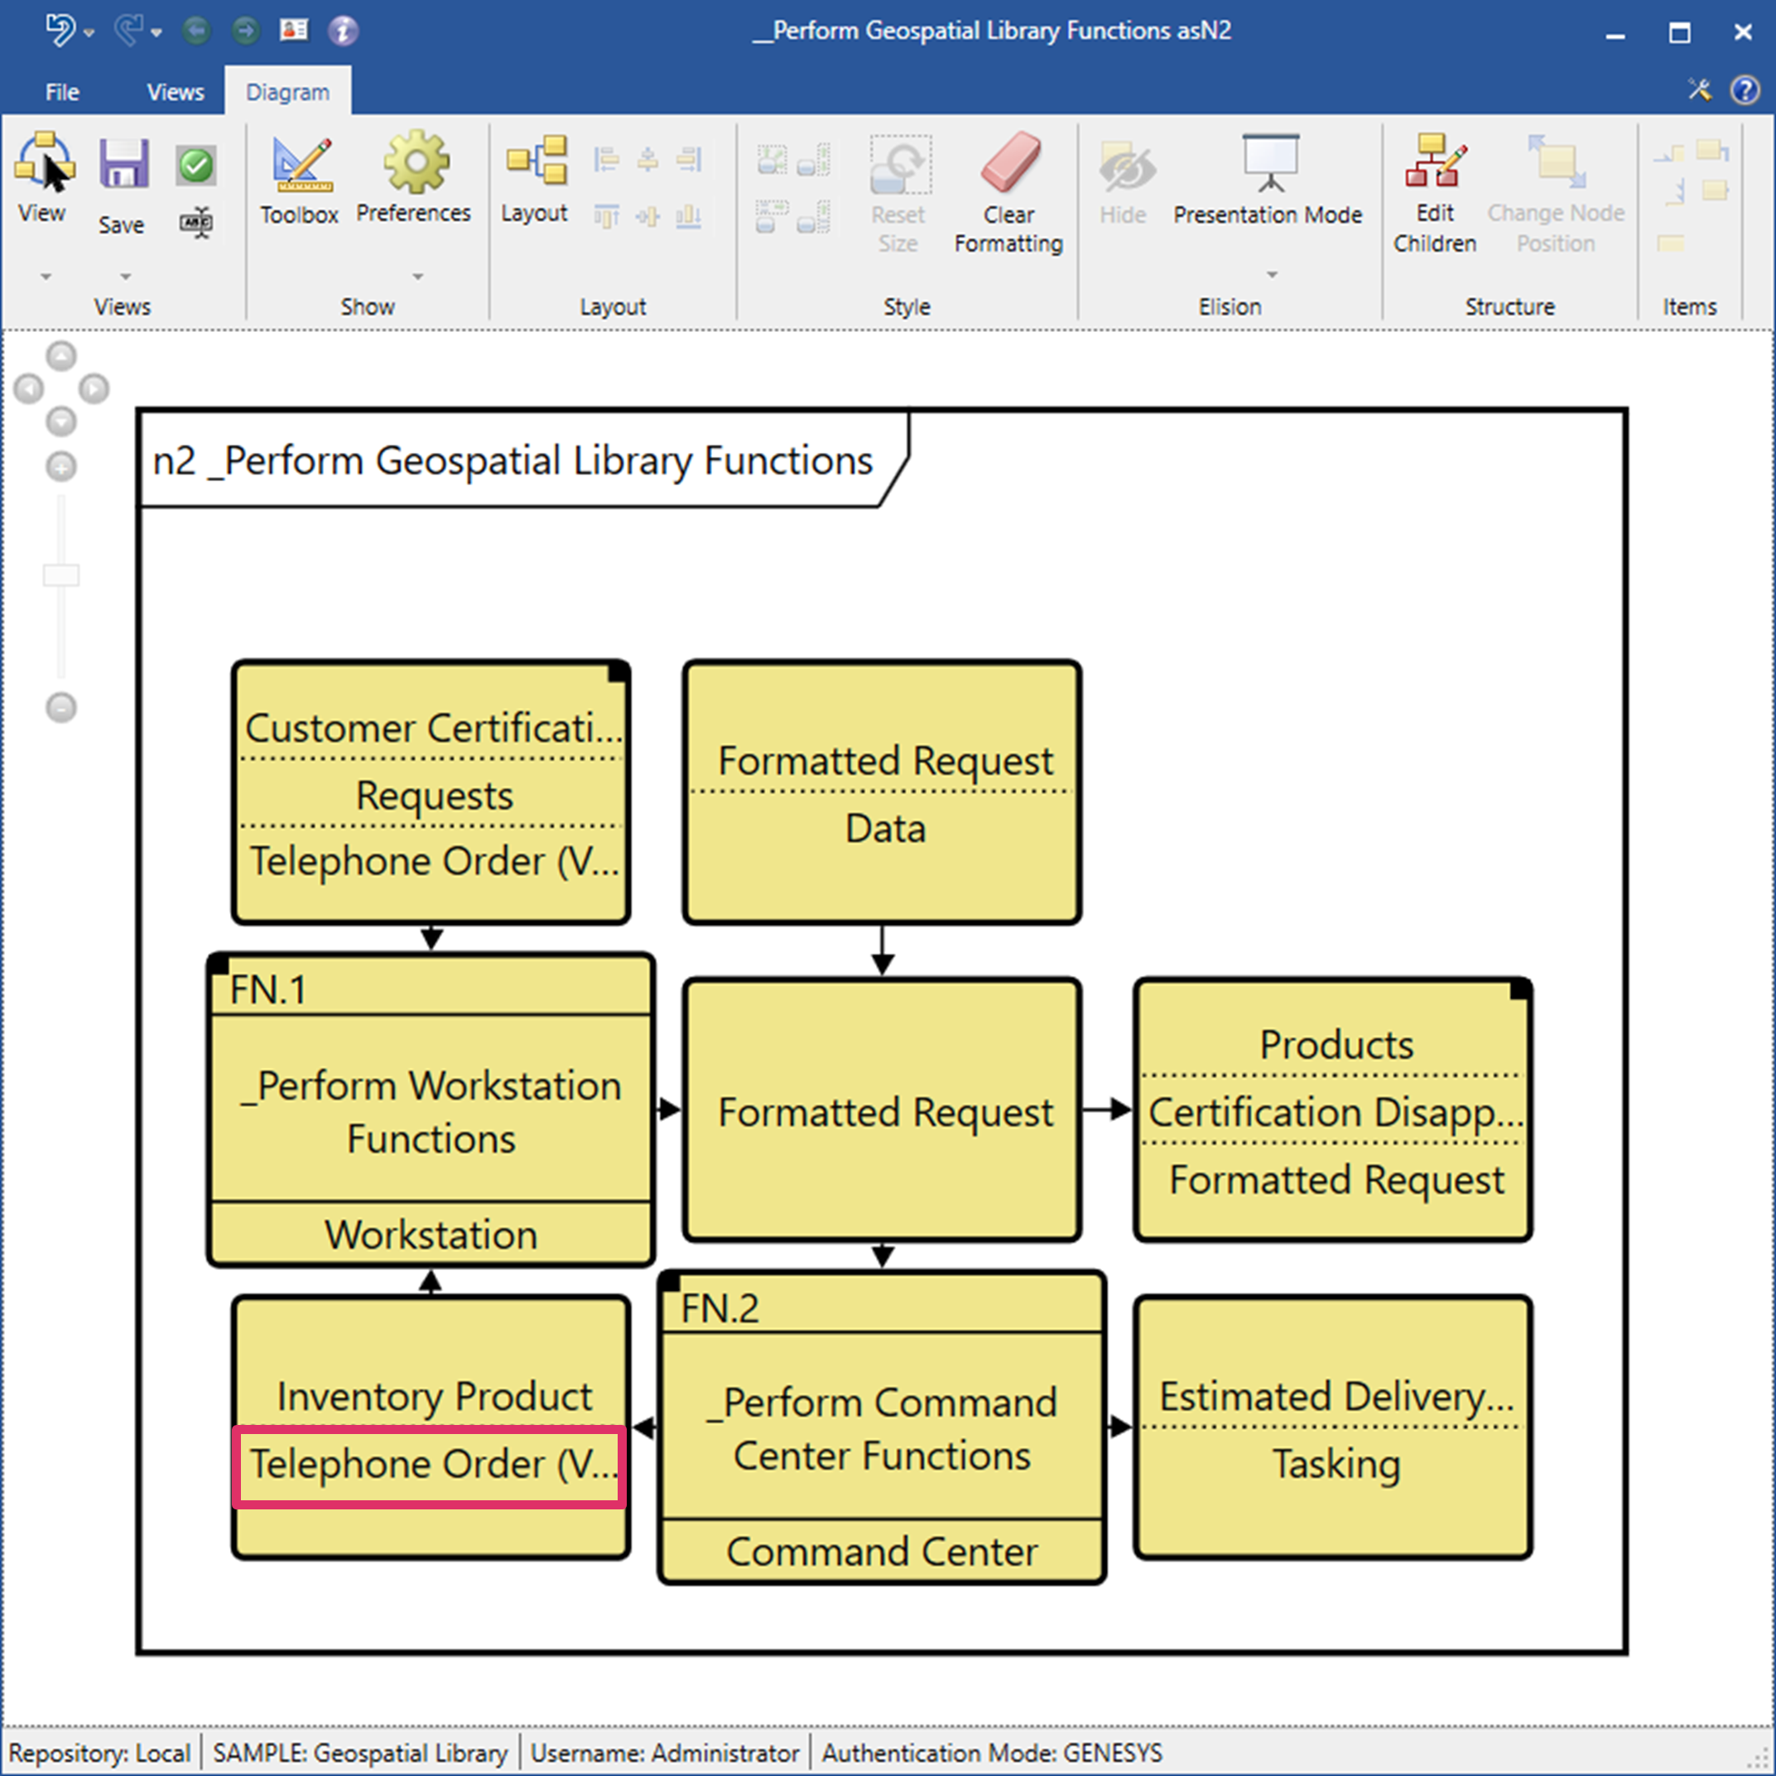Viewport: 1776px width, 1776px height.
Task: Click the help question mark button
Action: point(1744,90)
